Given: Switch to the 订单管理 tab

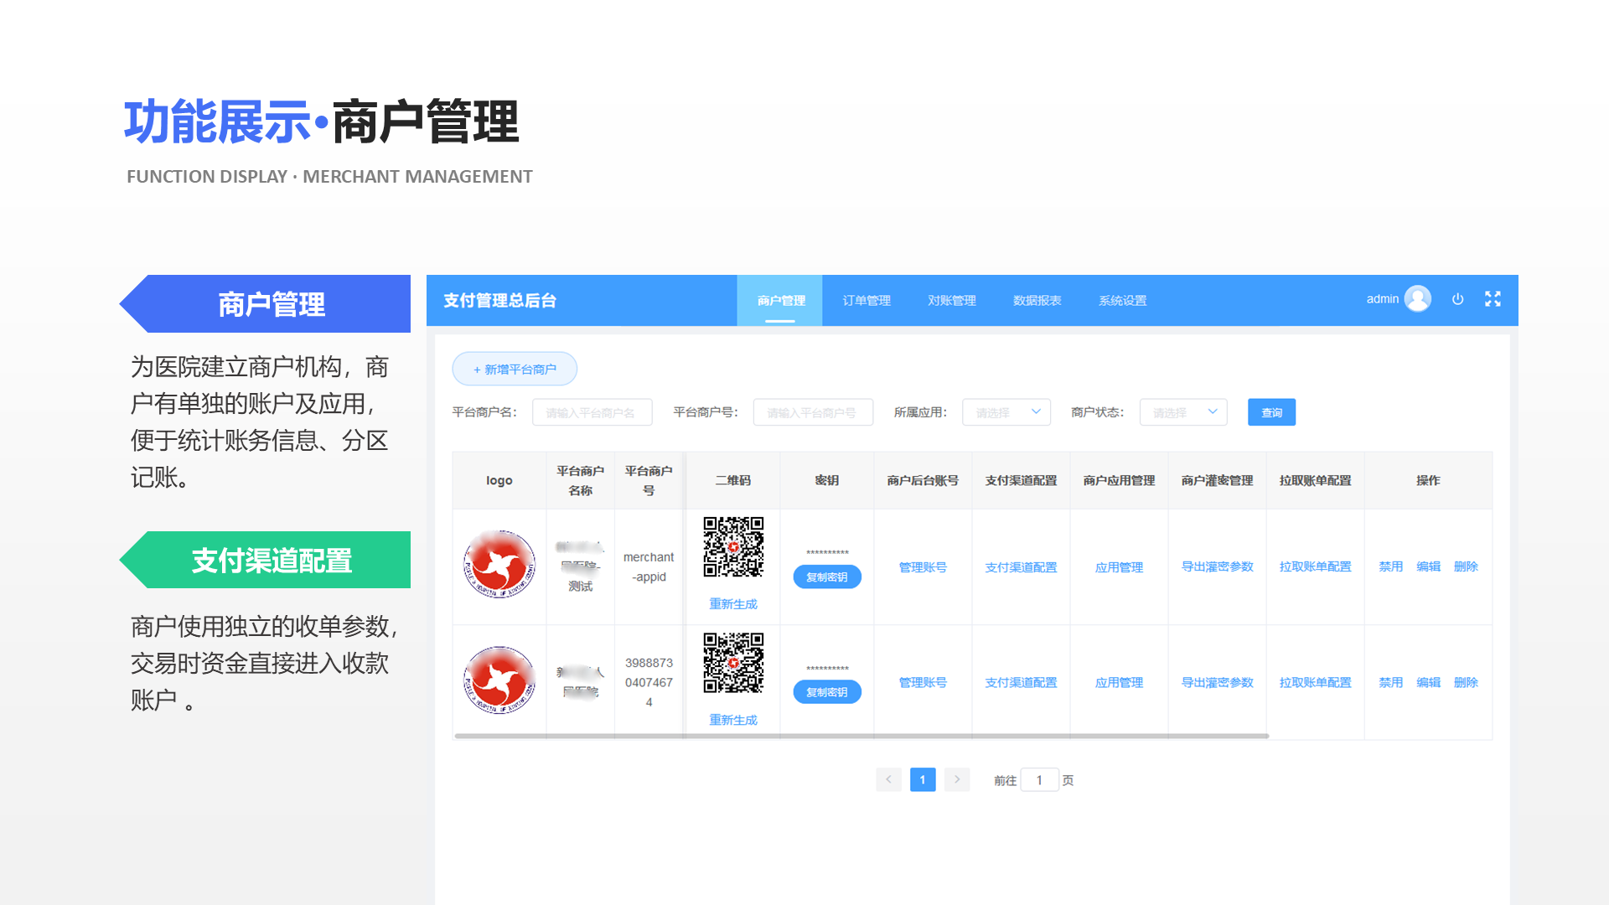Looking at the screenshot, I should [x=866, y=300].
